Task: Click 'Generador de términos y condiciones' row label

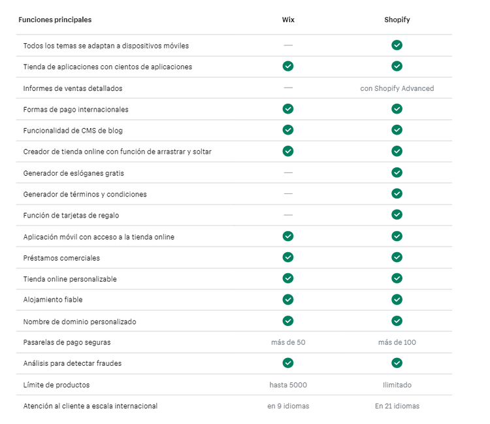Action: click(85, 194)
